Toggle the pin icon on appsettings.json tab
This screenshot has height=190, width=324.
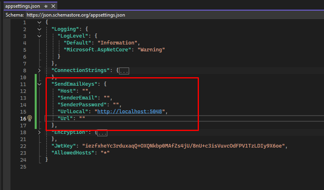(46, 6)
